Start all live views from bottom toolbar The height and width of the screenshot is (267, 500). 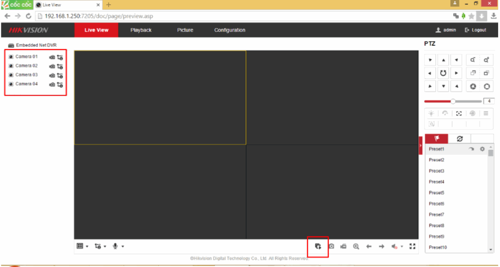[x=318, y=246]
